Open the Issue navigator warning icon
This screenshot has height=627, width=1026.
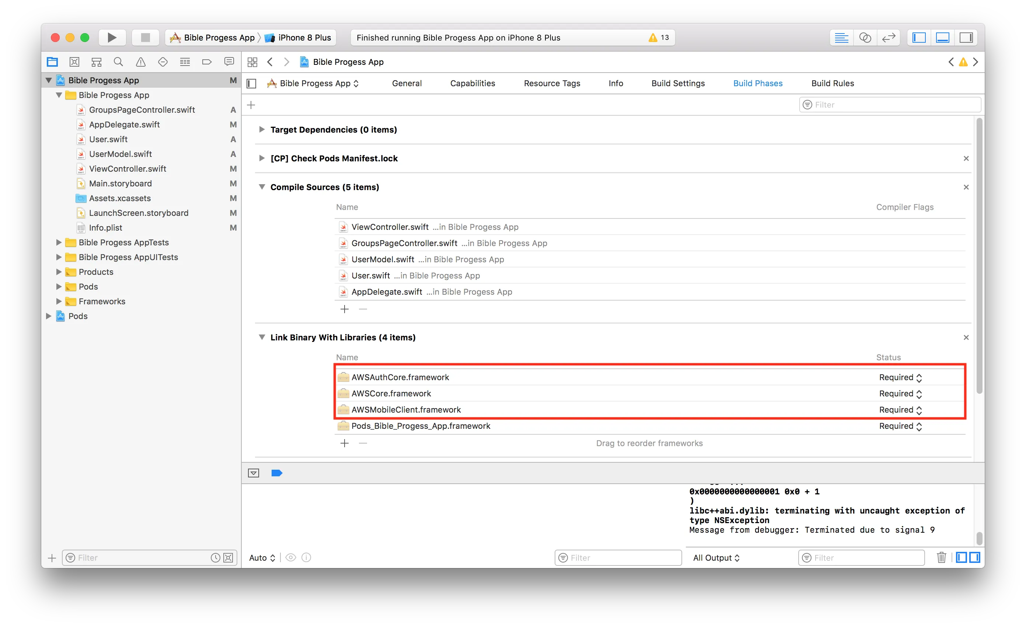[141, 62]
